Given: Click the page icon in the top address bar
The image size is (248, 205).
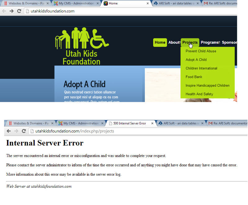Looking at the screenshot, I should [27, 11].
